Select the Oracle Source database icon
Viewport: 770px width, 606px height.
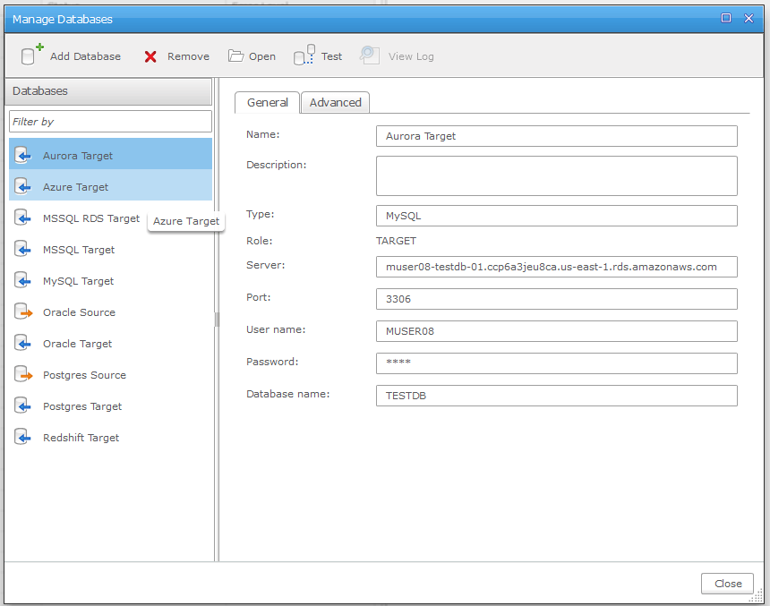pos(24,312)
